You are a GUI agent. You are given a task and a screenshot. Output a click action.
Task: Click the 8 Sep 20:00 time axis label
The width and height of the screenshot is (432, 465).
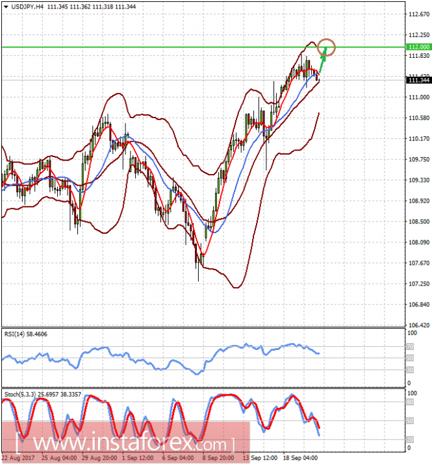pos(218,458)
